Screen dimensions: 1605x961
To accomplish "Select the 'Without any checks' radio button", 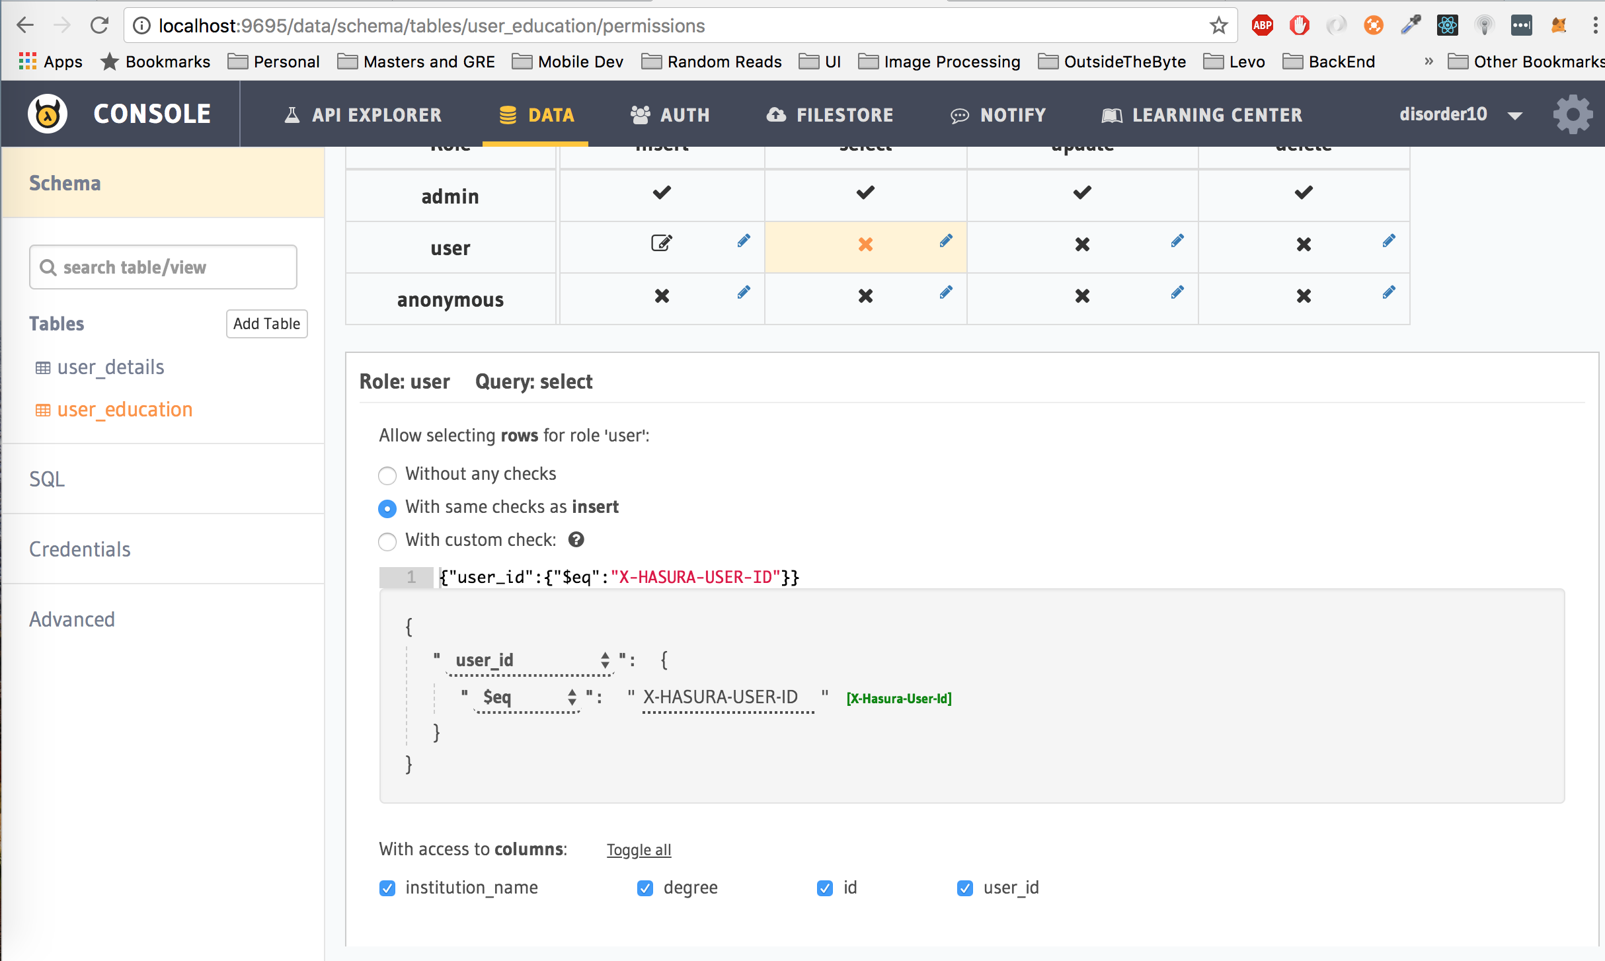I will [x=388, y=474].
